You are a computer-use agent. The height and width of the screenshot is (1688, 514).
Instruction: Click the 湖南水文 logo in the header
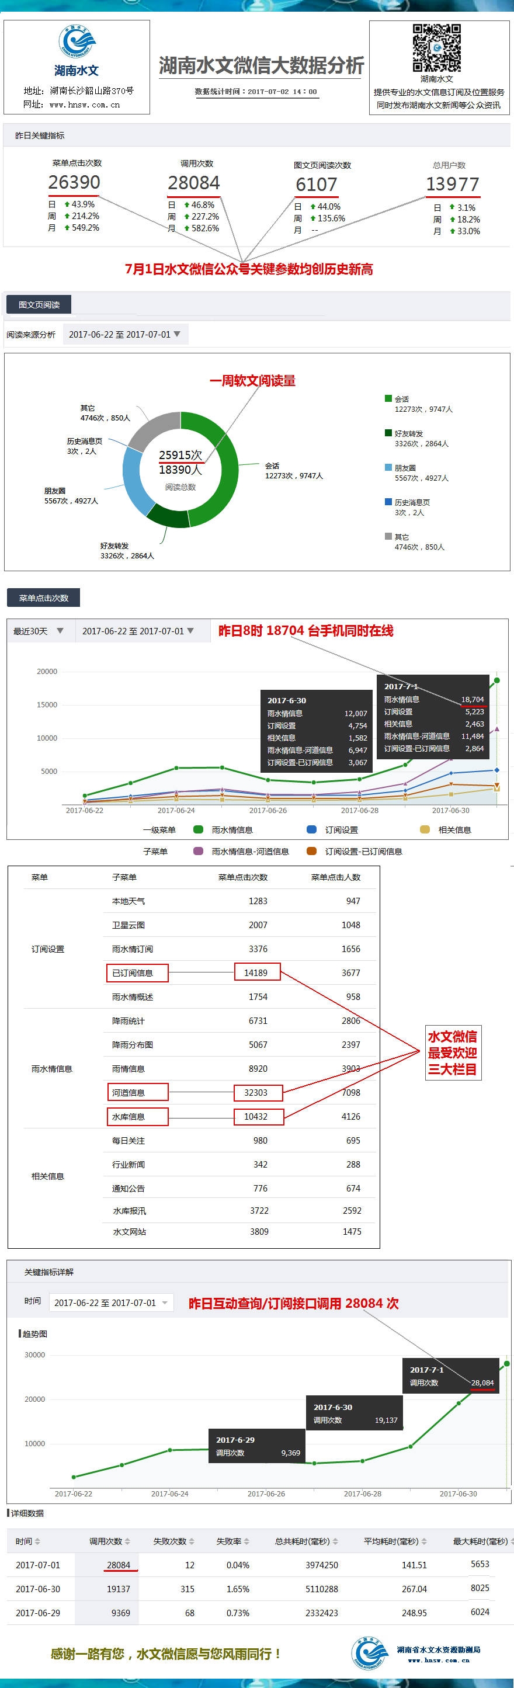[77, 42]
